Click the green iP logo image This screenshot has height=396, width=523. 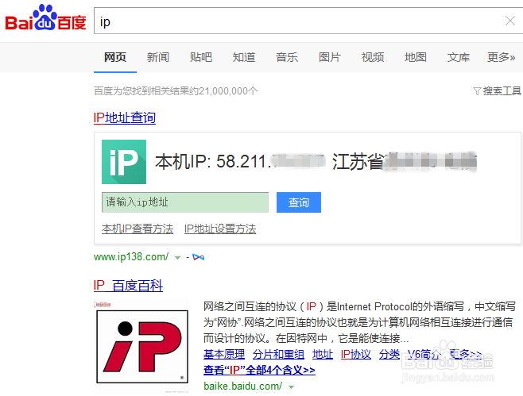tap(124, 162)
